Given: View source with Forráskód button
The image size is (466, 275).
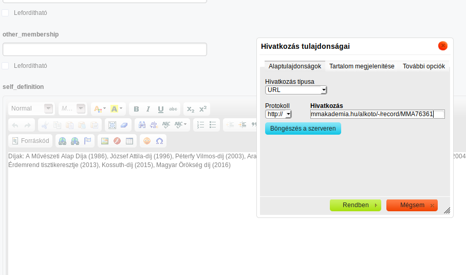Looking at the screenshot, I should (31, 141).
